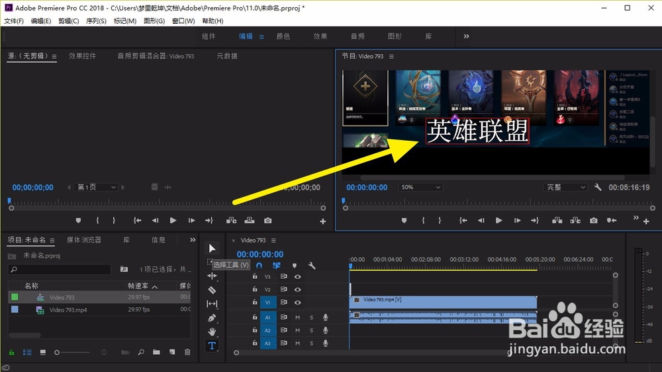
Task: Go to In point in program monitor
Action: point(463,220)
